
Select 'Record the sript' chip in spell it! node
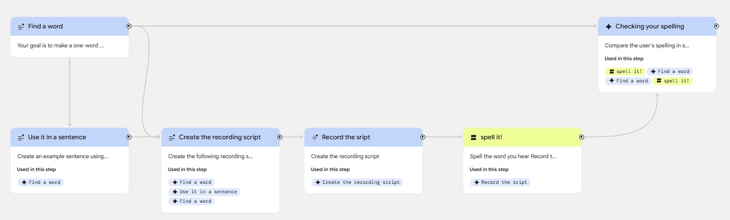point(500,182)
